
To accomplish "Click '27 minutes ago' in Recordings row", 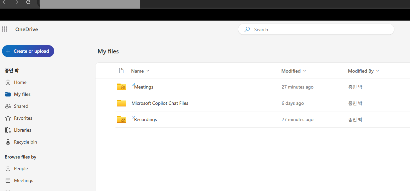I will (x=298, y=119).
